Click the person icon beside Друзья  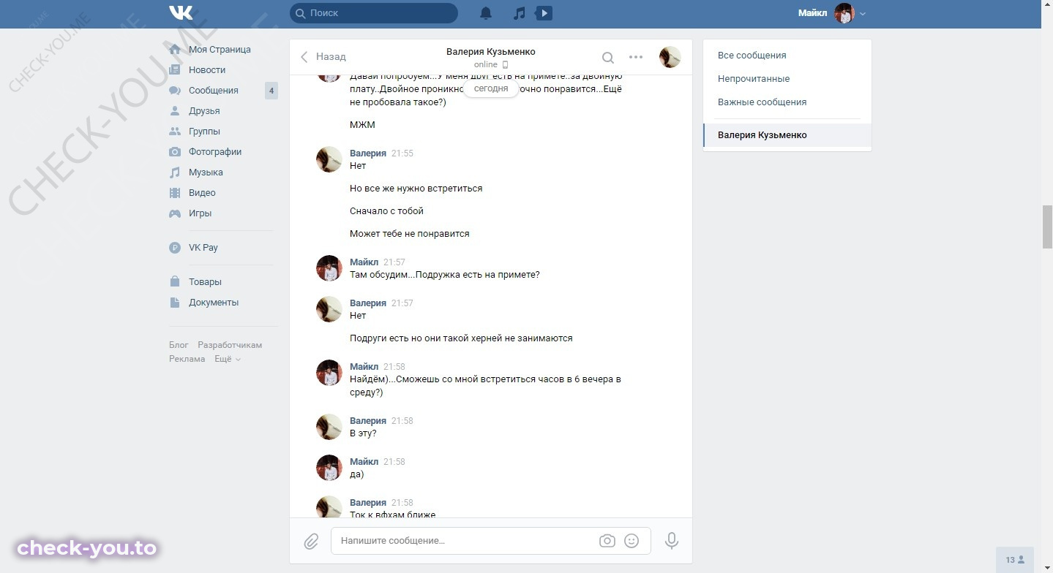(175, 111)
